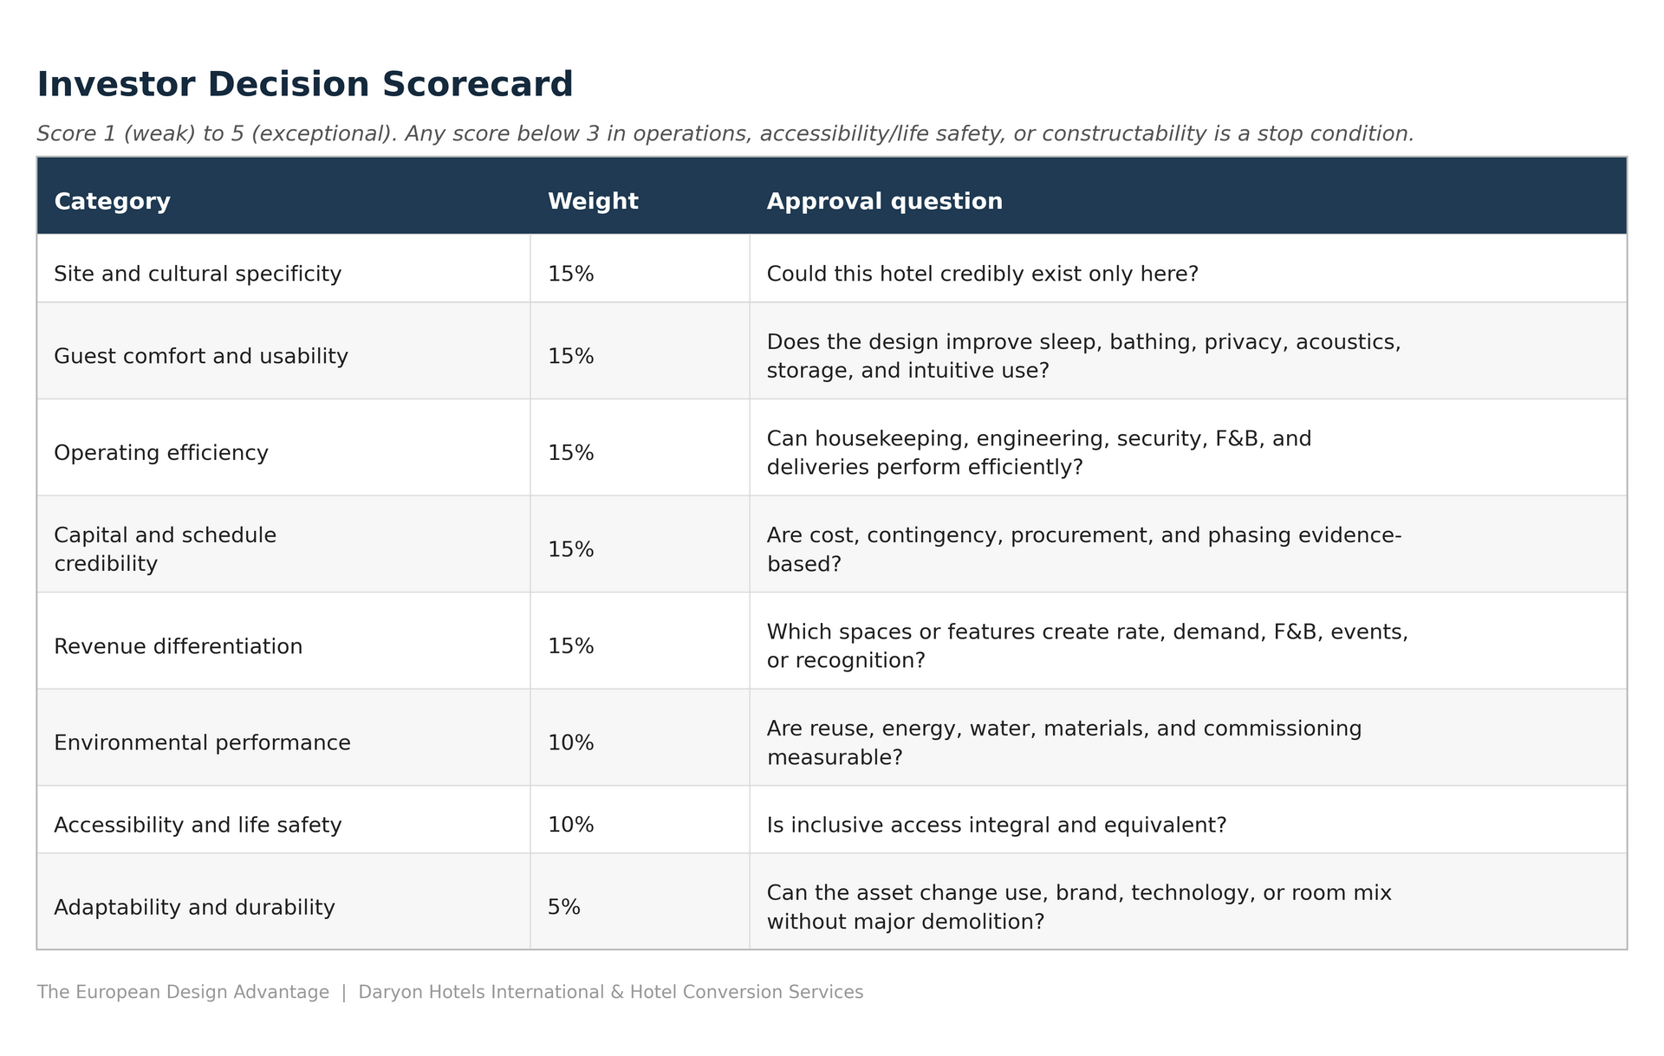This screenshot has height=1056, width=1664.
Task: Select the question about hotel existing only here
Action: coord(982,274)
